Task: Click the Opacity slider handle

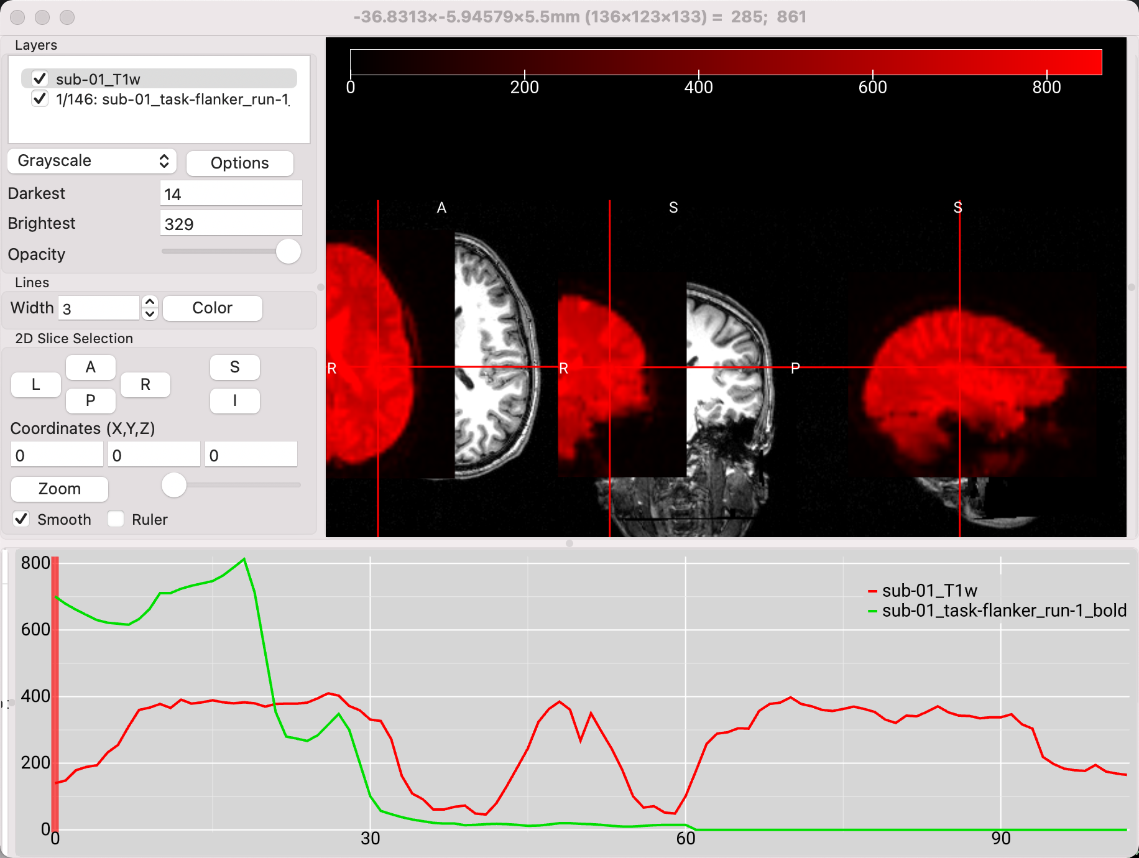Action: pyautogui.click(x=288, y=251)
